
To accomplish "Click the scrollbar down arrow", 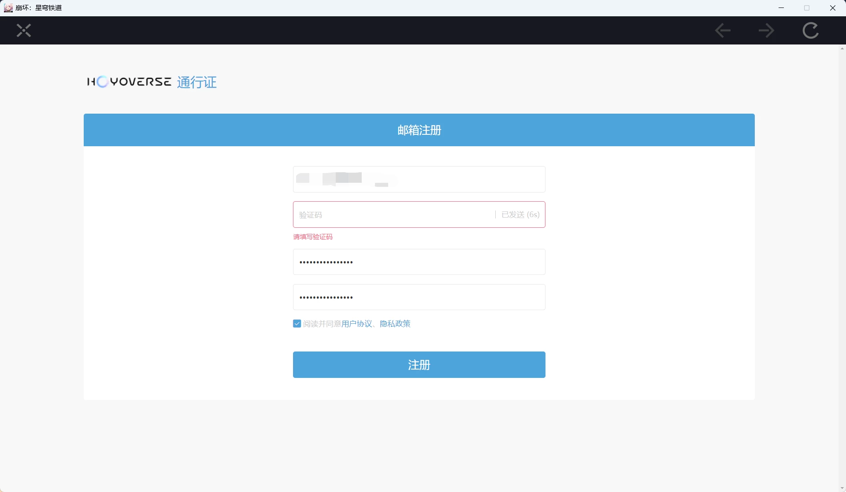I will pos(842,488).
